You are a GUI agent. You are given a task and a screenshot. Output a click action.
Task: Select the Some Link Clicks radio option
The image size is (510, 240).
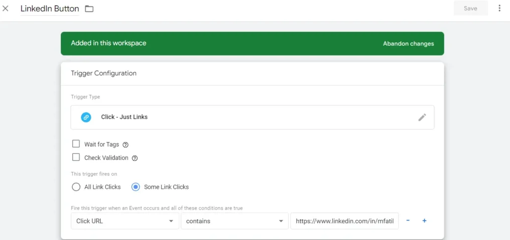(x=135, y=187)
